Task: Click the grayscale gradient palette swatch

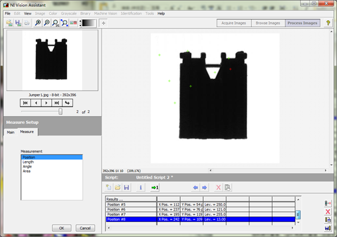Action: [88, 23]
